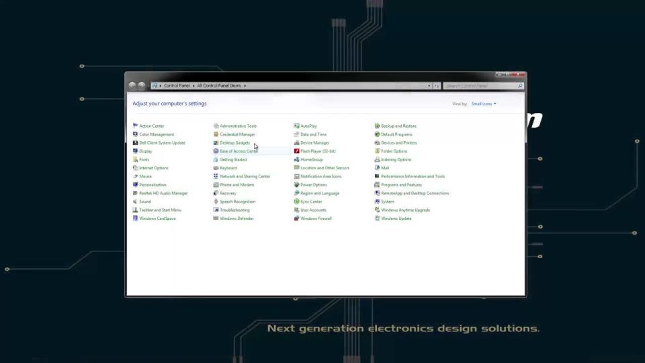
Task: Open the Power Options link
Action: pyautogui.click(x=314, y=185)
